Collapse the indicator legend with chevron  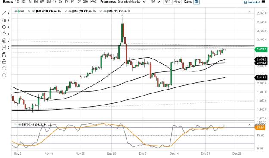pyautogui.click(x=250, y=12)
